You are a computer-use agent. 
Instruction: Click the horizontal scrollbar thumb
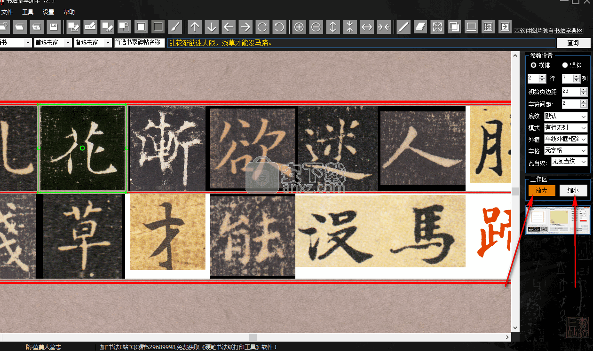point(253,337)
